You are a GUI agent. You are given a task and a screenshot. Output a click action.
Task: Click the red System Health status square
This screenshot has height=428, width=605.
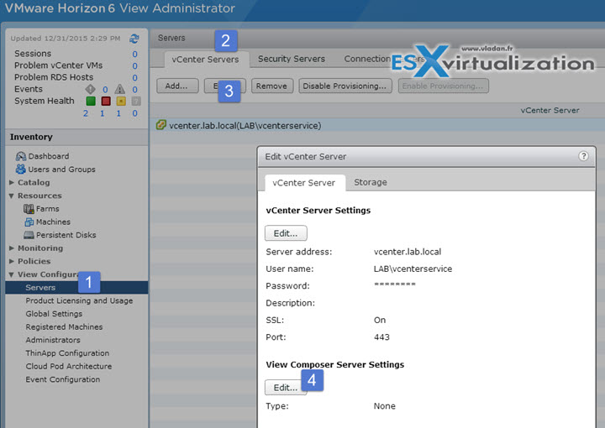tap(106, 101)
